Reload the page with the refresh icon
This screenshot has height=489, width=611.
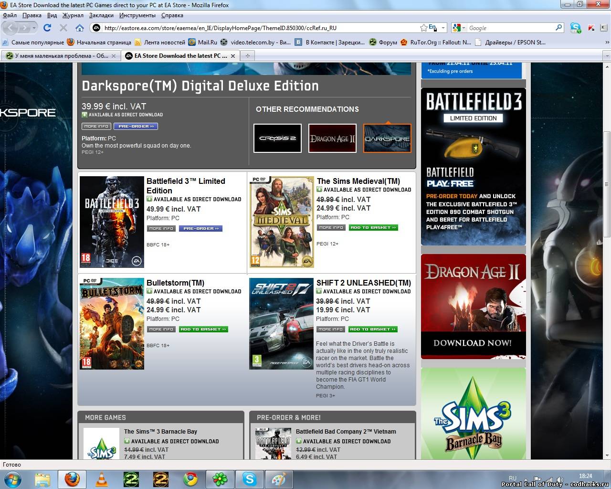tap(47, 28)
